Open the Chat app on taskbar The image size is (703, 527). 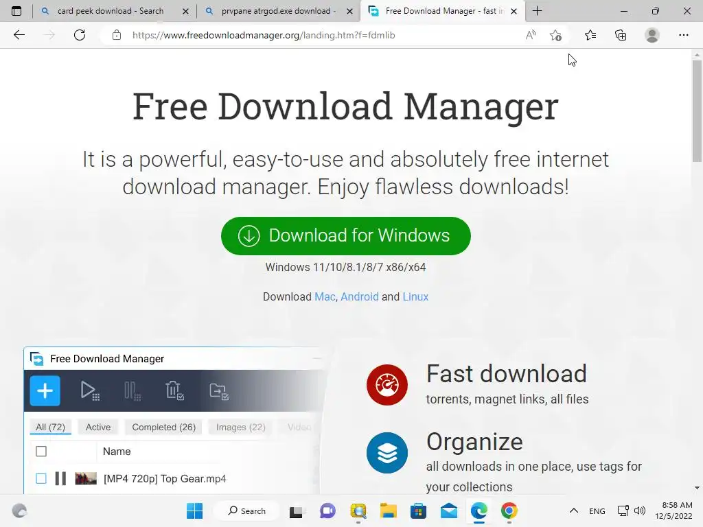327,511
